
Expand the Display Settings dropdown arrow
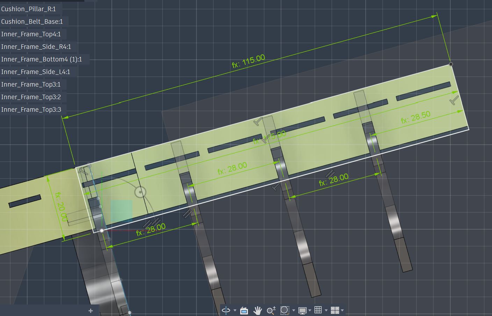click(x=310, y=310)
